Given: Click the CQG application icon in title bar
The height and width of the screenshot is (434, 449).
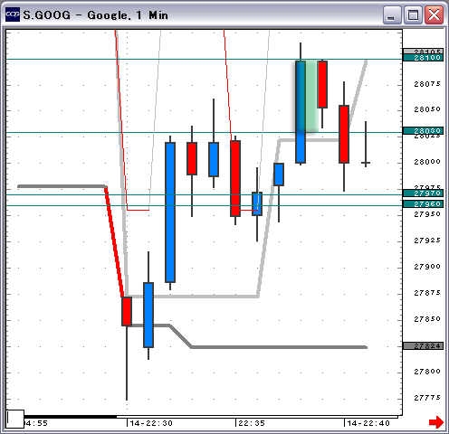Looking at the screenshot, I should pos(13,14).
